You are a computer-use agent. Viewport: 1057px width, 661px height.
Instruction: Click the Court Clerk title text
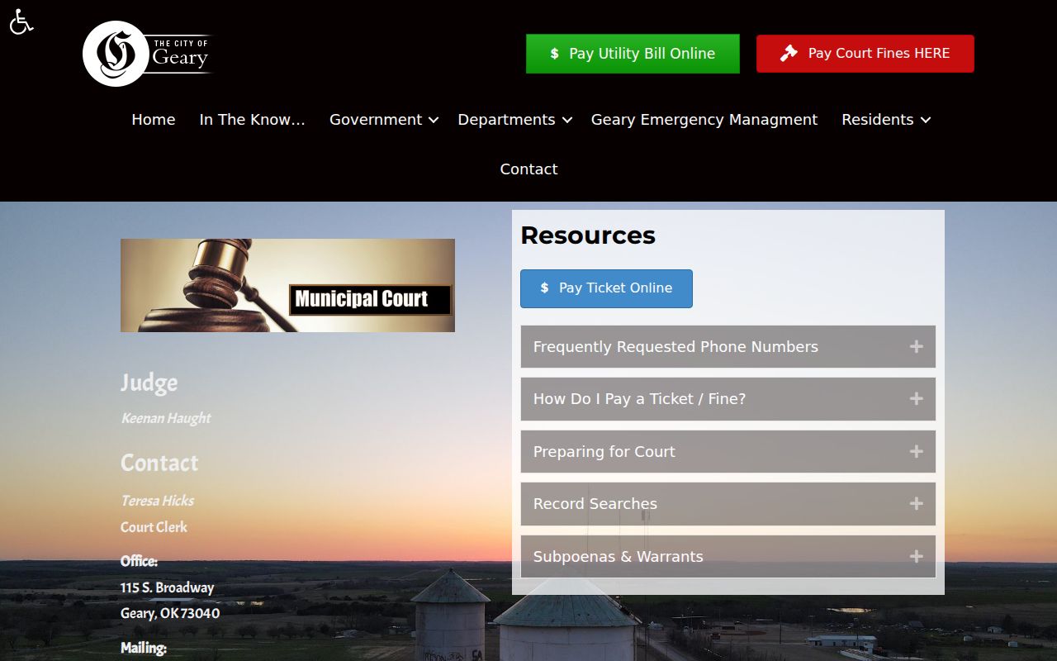tap(154, 527)
